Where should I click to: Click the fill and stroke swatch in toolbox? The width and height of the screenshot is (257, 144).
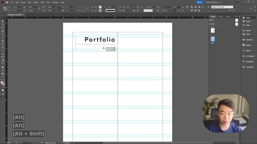point(3,83)
